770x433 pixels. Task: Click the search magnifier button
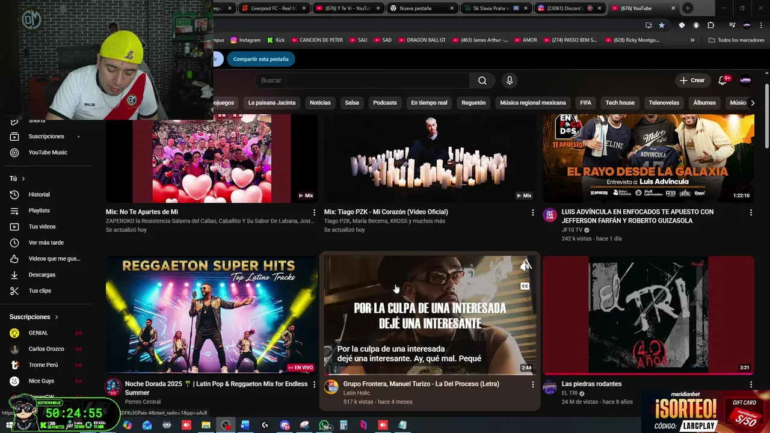click(x=482, y=81)
